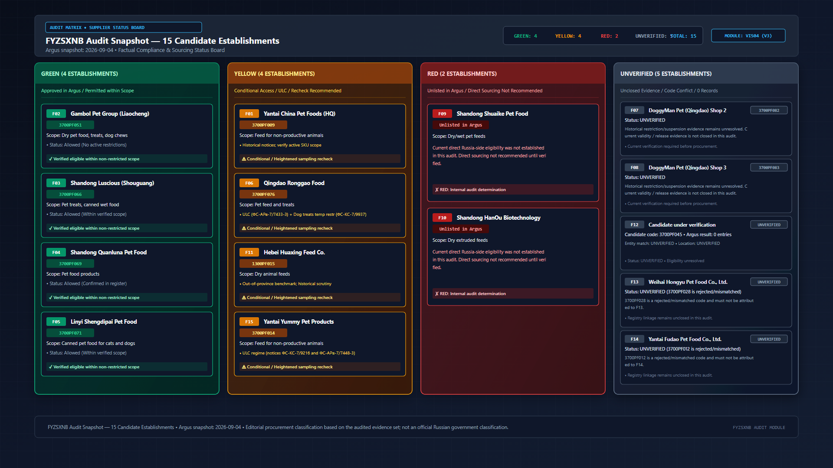Click the F07 badge on DoggyMan Shop 2
833x468 pixels.
[x=634, y=110]
